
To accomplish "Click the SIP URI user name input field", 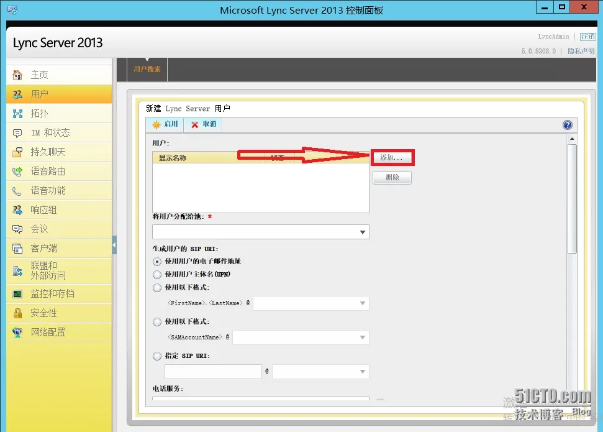I will point(214,372).
